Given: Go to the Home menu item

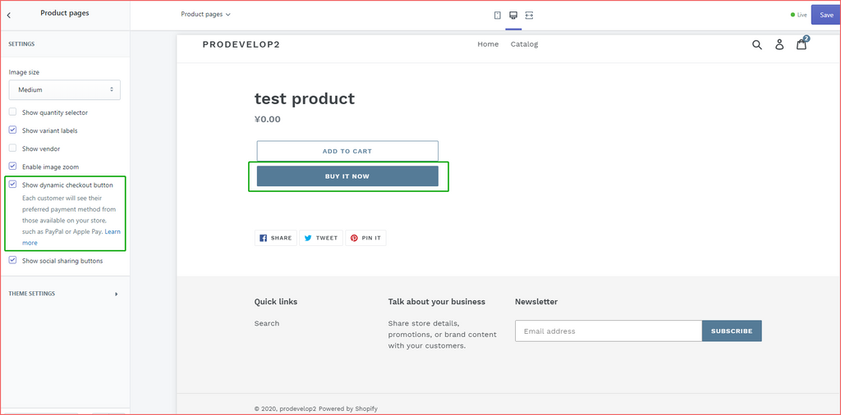Looking at the screenshot, I should click(488, 44).
